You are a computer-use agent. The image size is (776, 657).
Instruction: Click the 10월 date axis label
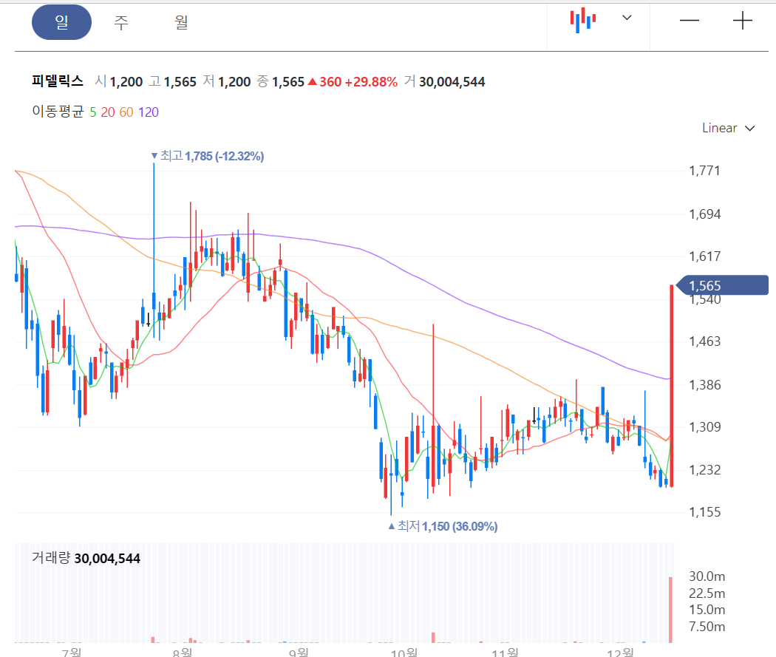click(404, 652)
